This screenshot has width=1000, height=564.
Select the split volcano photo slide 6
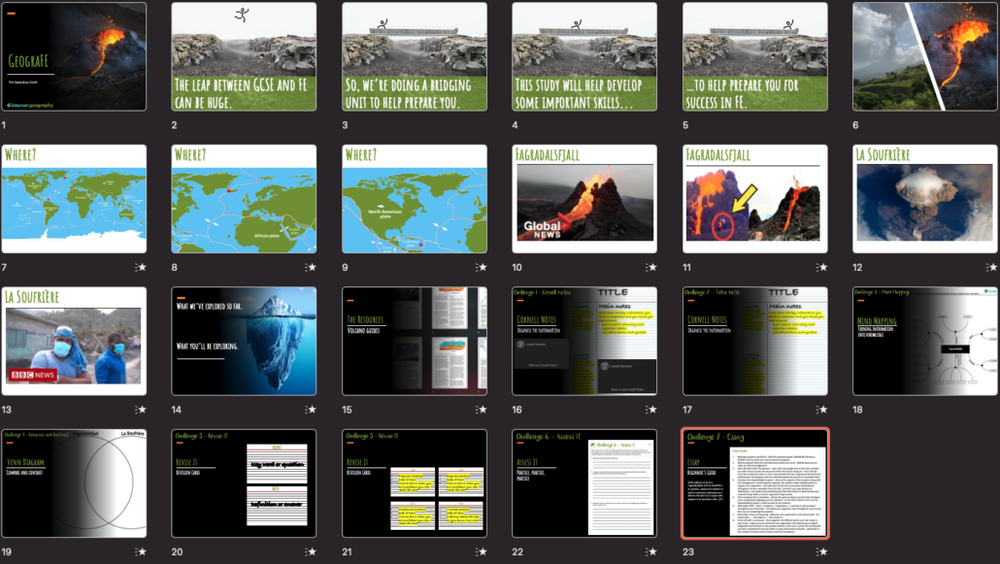click(925, 56)
